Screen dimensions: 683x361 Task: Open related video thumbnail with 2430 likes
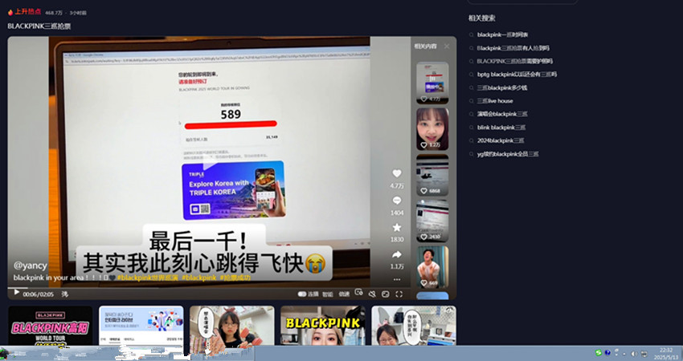point(432,221)
